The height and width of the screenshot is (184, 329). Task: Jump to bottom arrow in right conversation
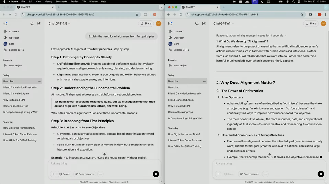tap(270, 154)
